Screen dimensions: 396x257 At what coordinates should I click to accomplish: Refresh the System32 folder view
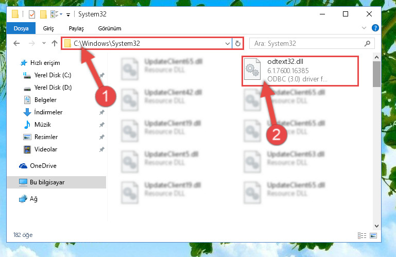coord(237,43)
